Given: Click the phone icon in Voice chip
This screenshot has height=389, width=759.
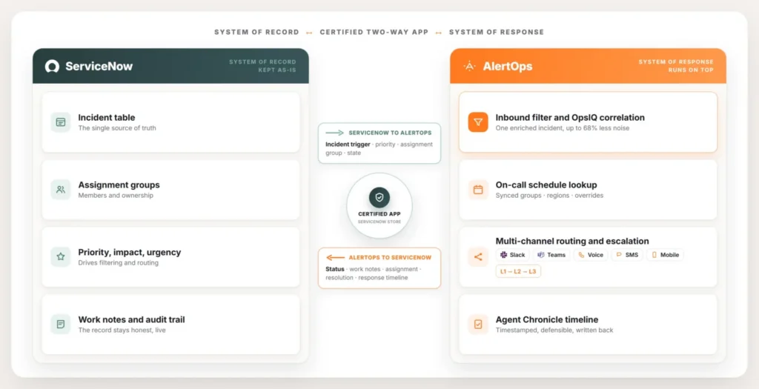Looking at the screenshot, I should click(x=581, y=254).
